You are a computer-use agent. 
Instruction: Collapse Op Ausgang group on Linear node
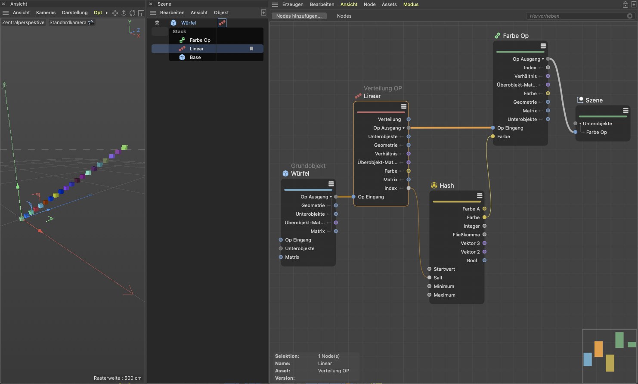click(x=403, y=128)
